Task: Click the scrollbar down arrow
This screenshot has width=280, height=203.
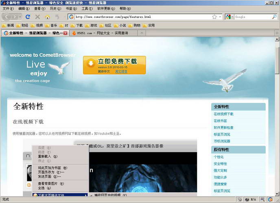Action: (x=277, y=194)
